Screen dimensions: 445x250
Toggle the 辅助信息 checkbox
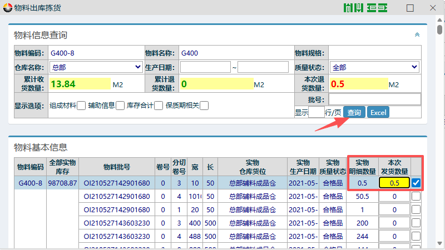120,106
